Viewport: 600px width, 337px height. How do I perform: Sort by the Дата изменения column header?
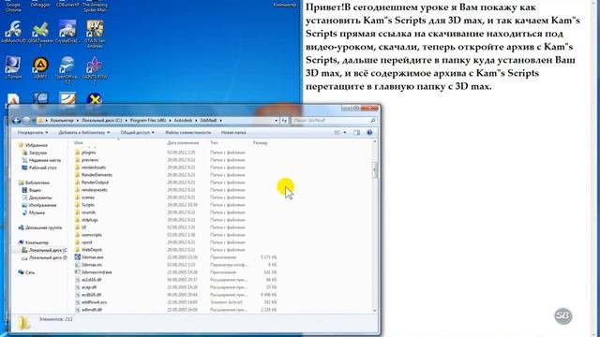183,143
